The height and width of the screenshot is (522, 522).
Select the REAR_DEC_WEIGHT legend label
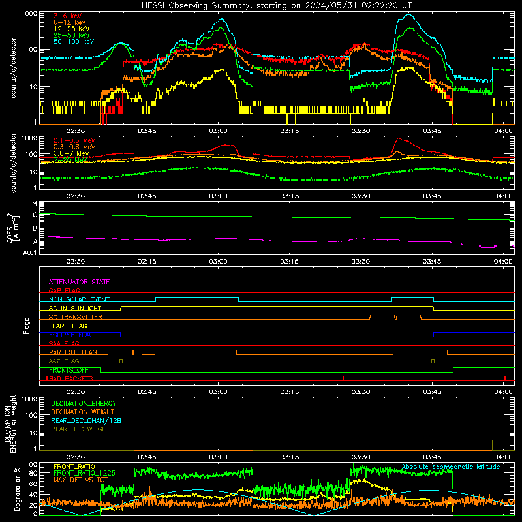click(80, 429)
